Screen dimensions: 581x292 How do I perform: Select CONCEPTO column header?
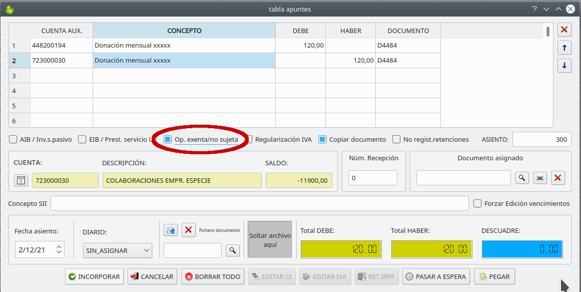184,31
